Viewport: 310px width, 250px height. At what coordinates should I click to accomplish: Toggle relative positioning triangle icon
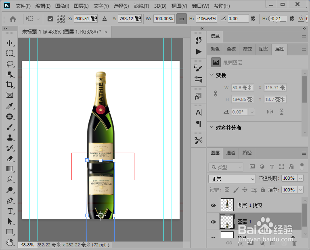105,19
